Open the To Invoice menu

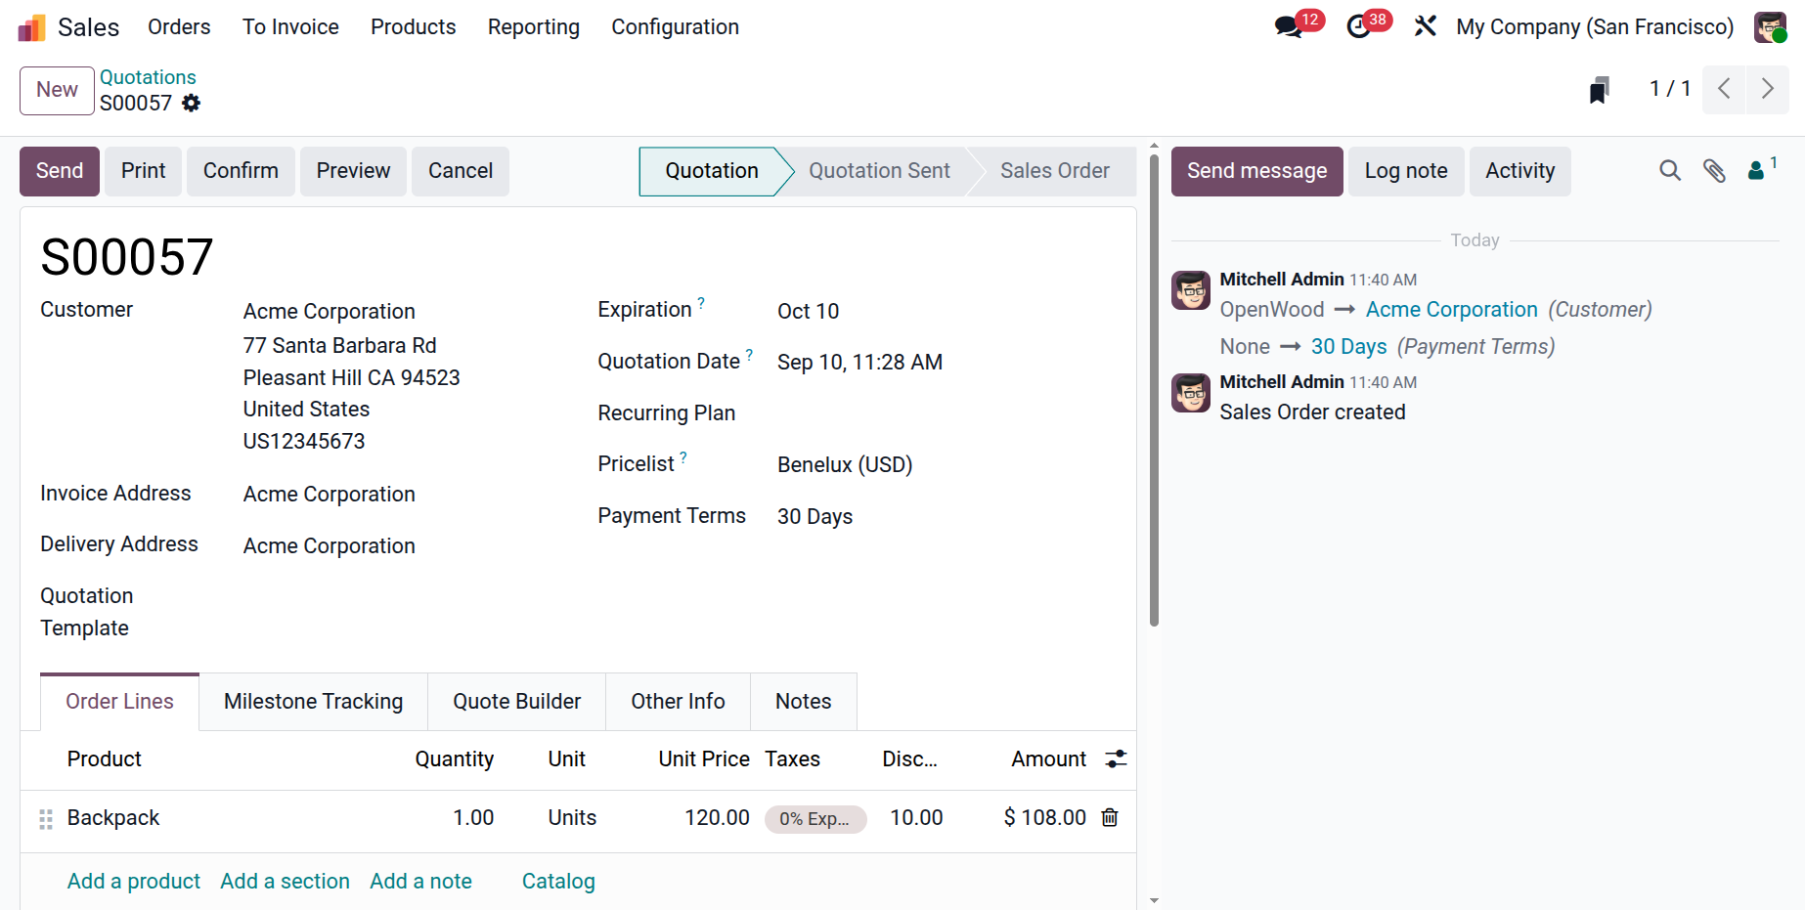[x=290, y=27]
